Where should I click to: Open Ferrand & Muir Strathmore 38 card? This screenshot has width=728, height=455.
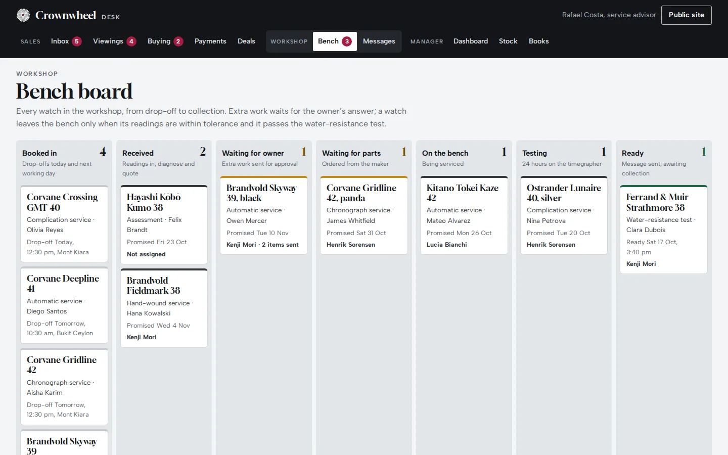(x=664, y=230)
